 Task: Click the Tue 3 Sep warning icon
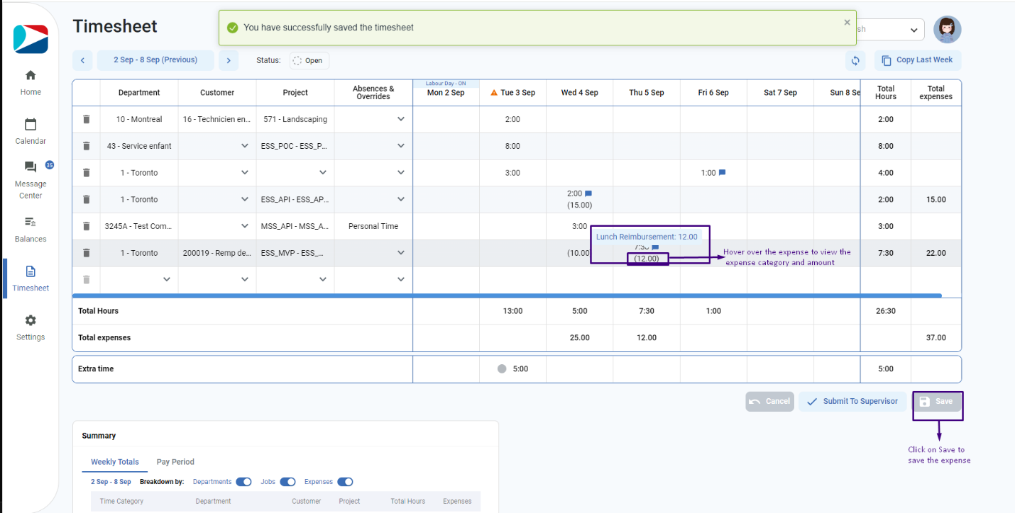point(494,93)
